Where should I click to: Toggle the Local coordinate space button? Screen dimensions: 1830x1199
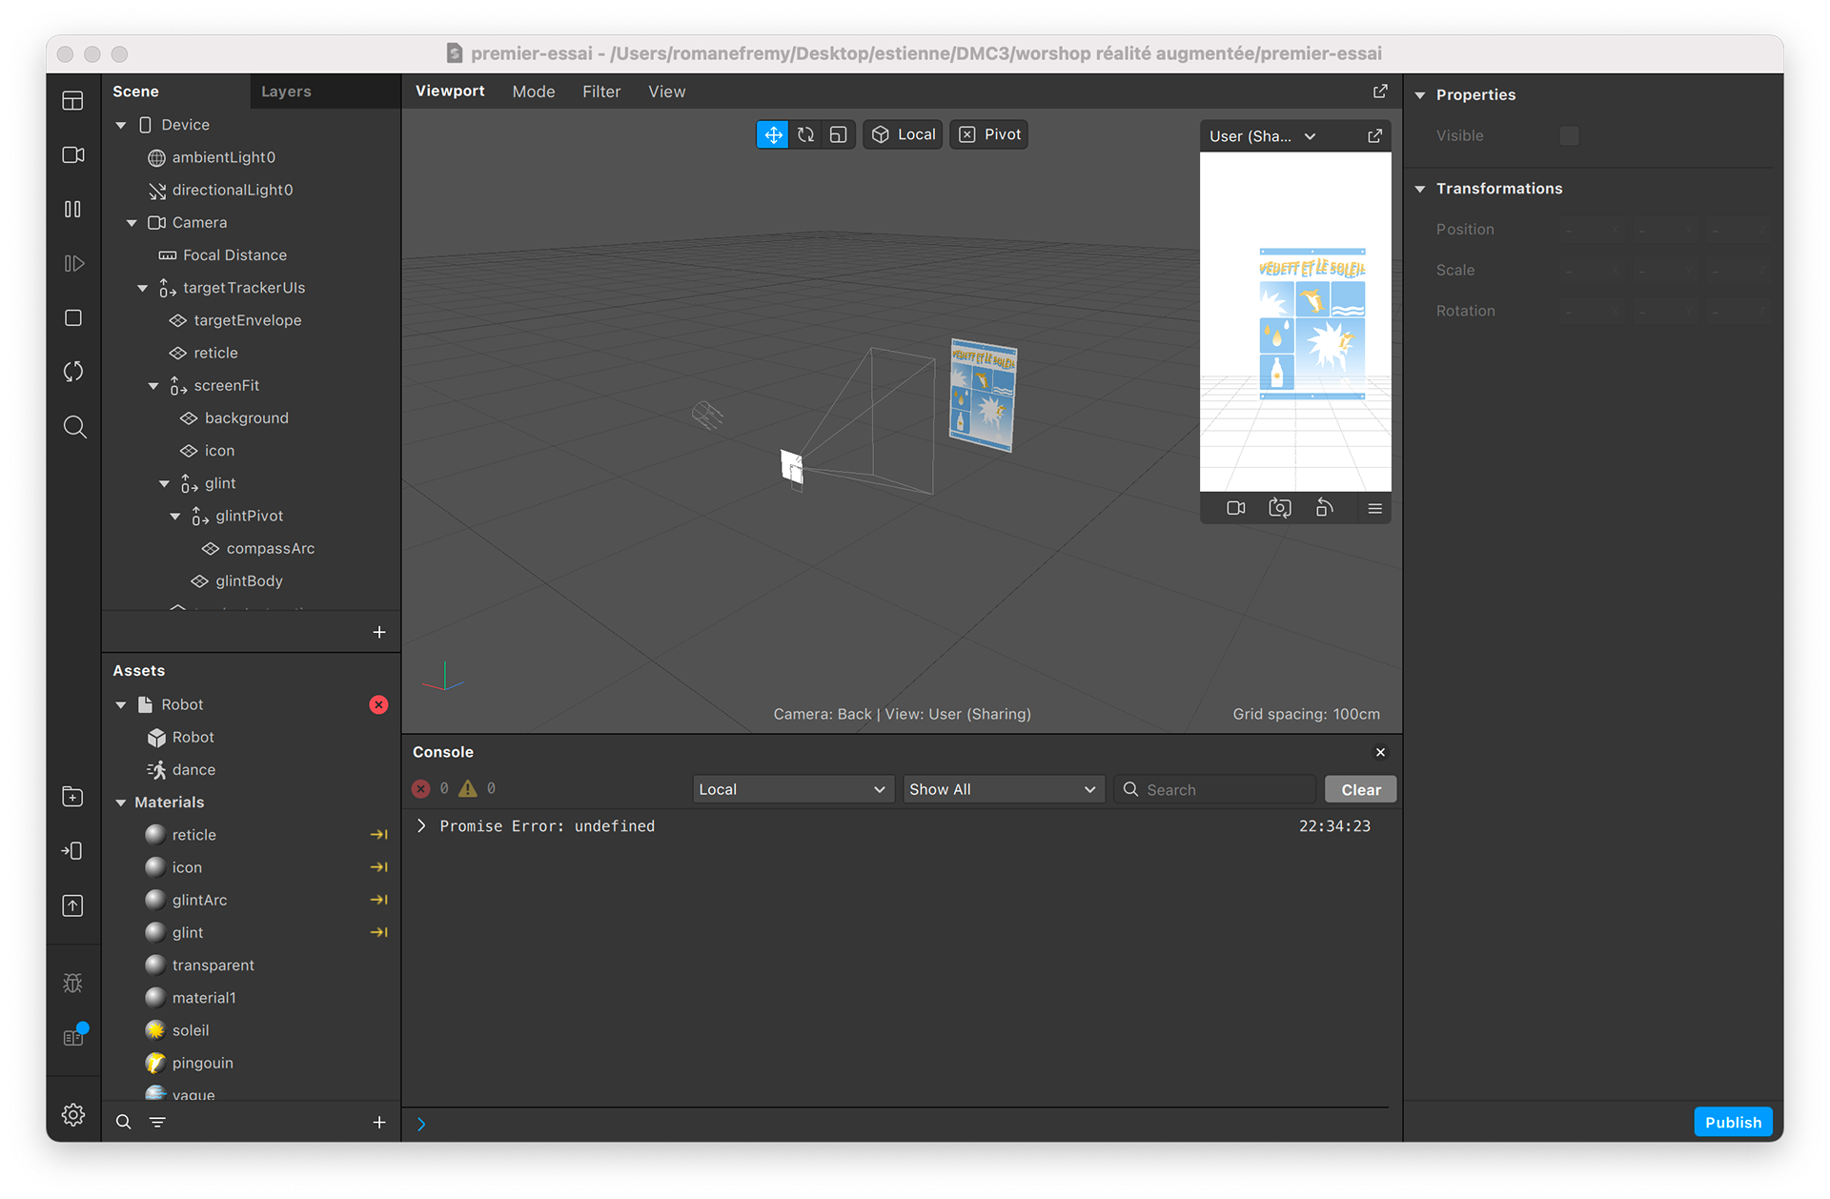tap(904, 134)
